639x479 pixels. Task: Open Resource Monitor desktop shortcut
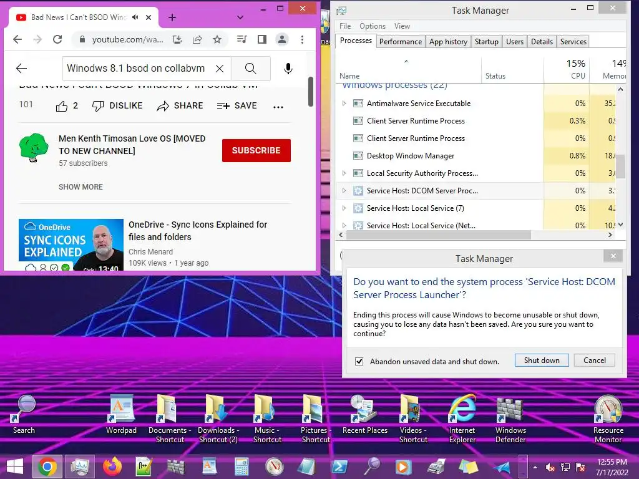point(608,419)
